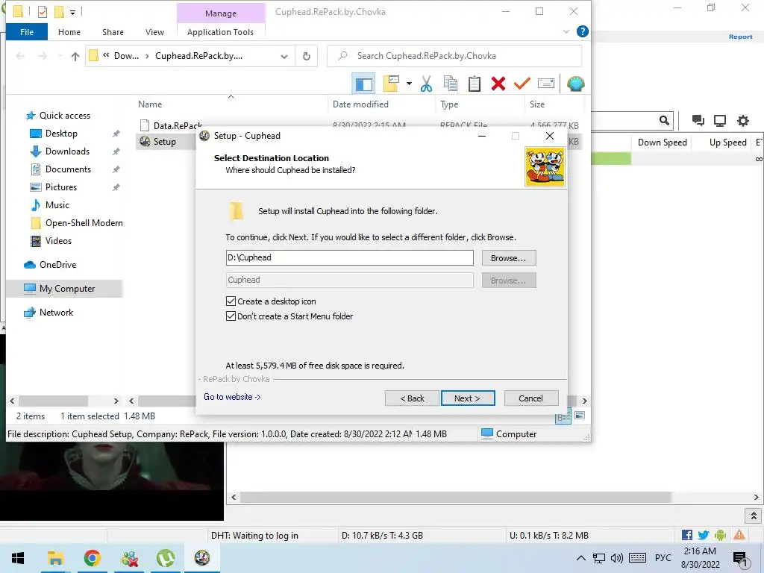Expand the new folder icon dropdown arrow
The width and height of the screenshot is (764, 573).
pyautogui.click(x=409, y=84)
